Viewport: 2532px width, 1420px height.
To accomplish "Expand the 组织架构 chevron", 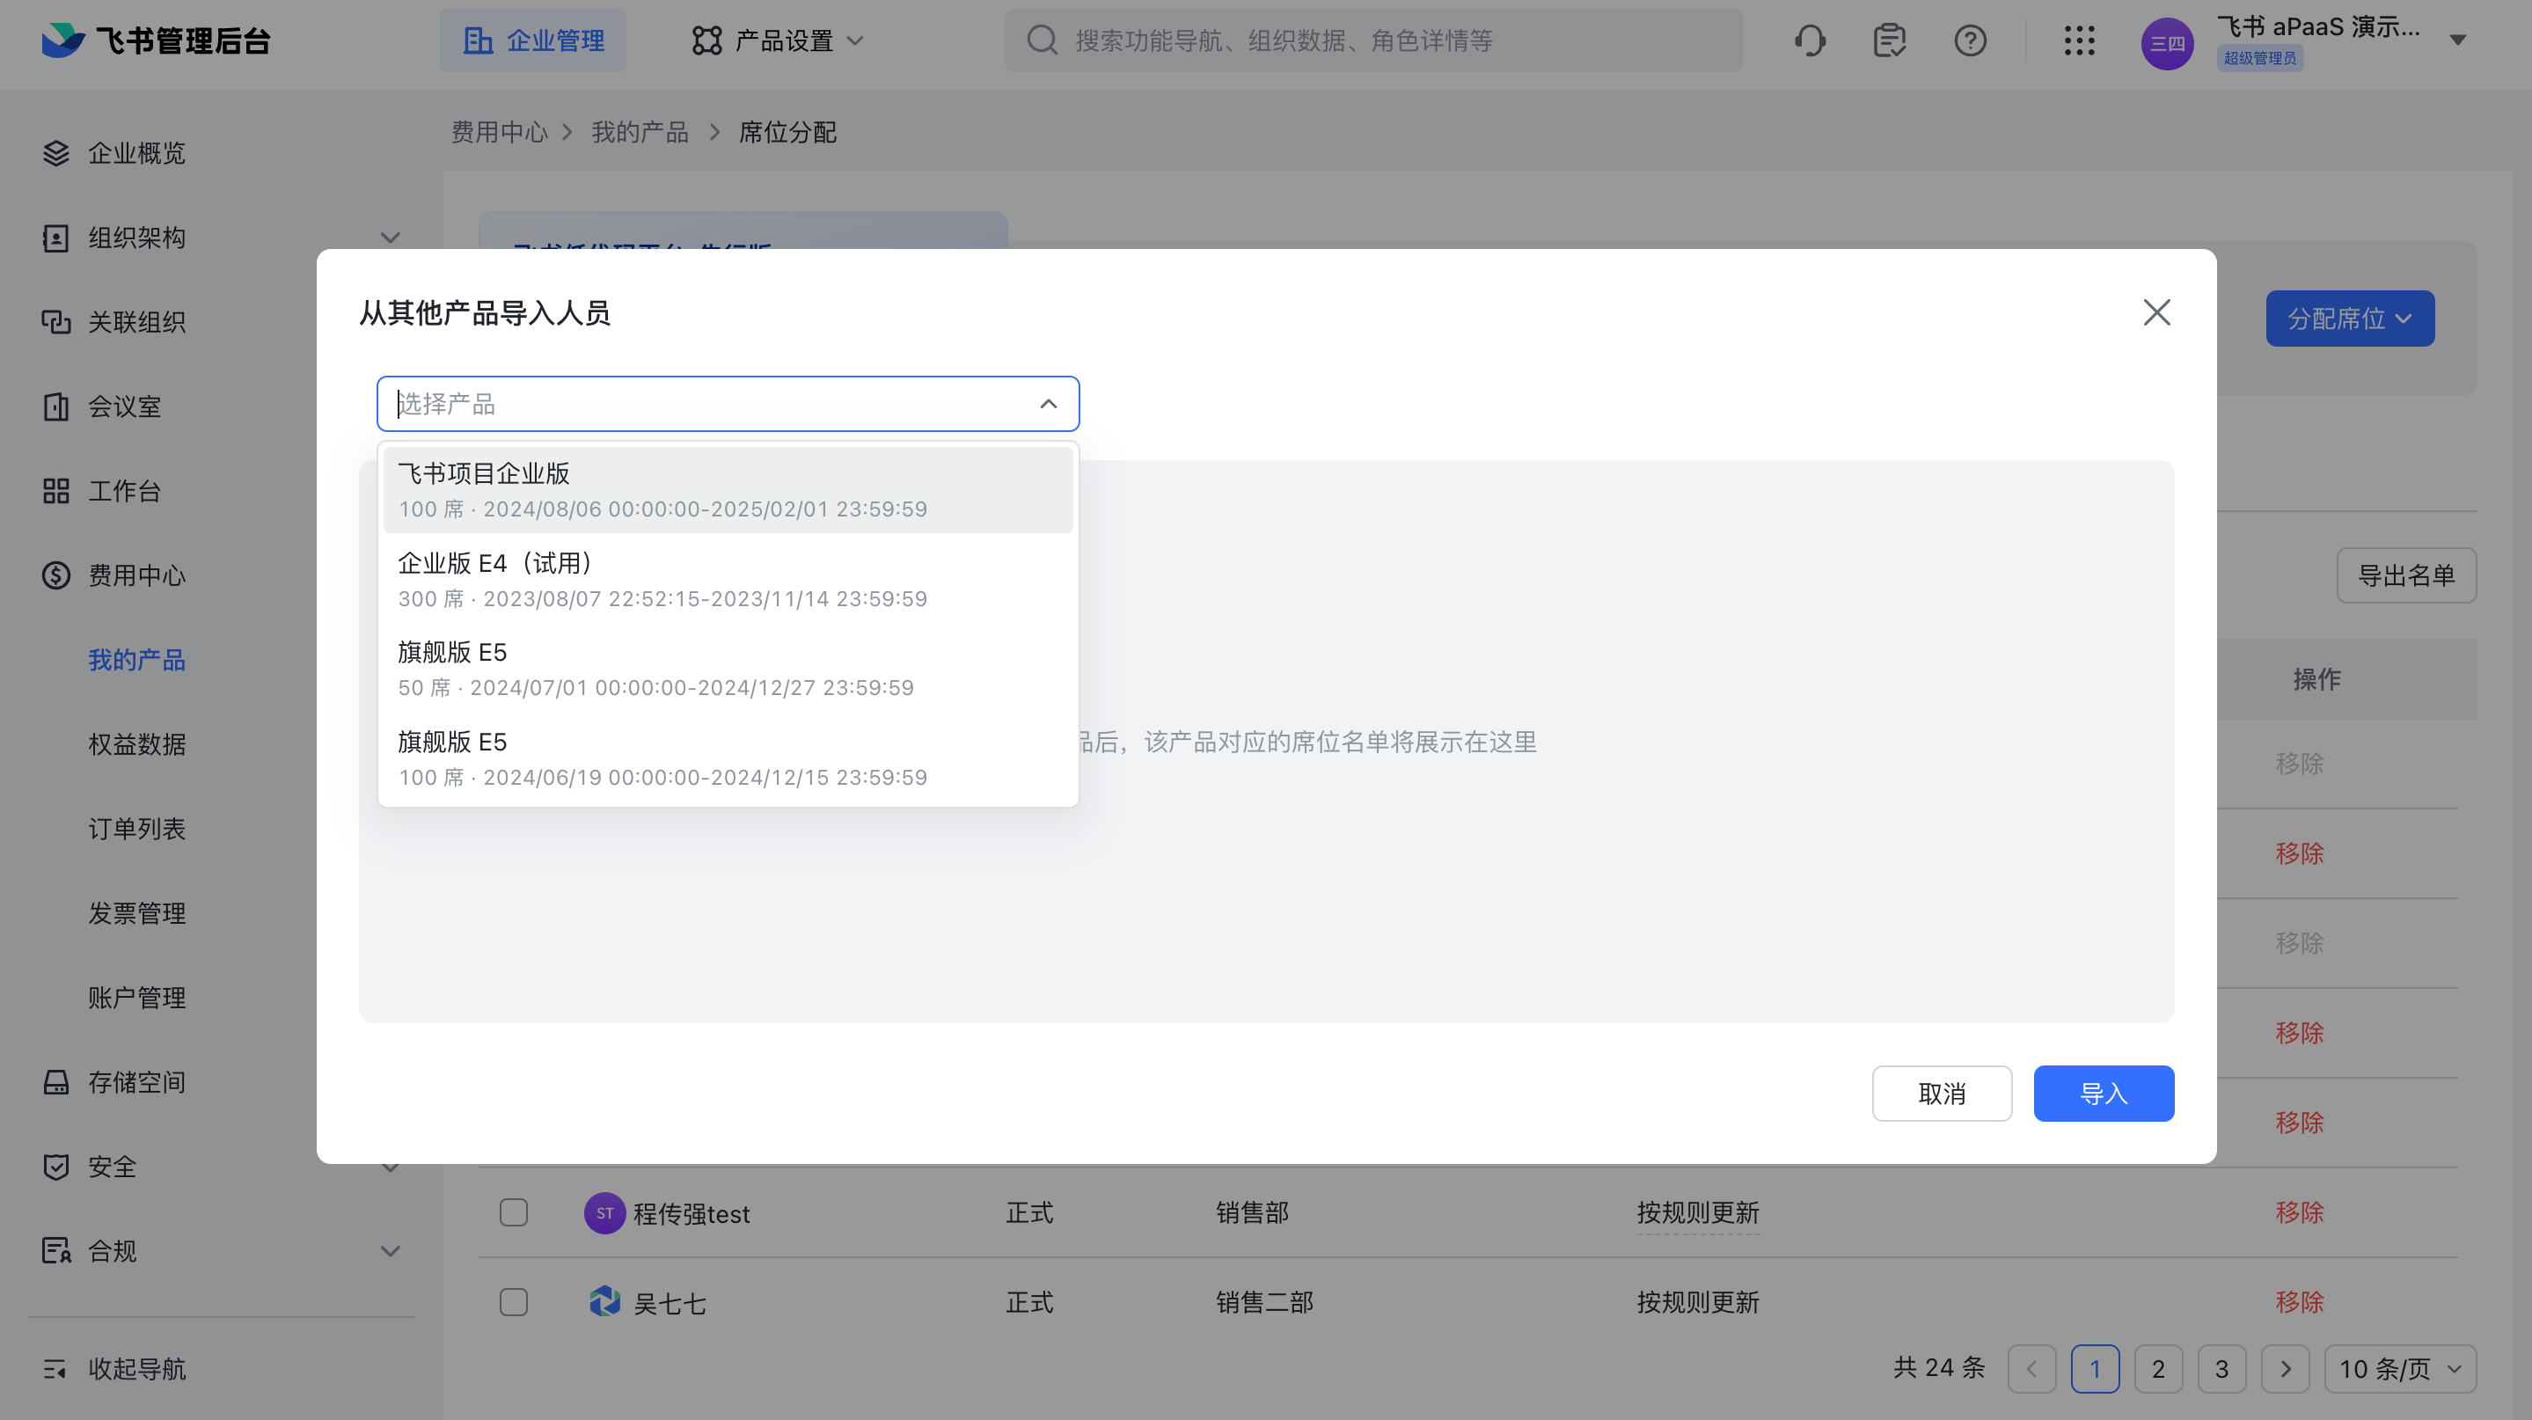I will 391,238.
